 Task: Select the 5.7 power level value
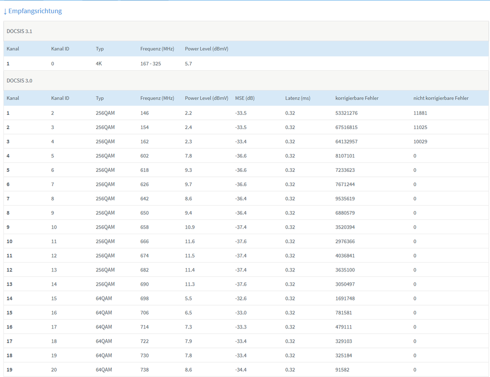[188, 64]
